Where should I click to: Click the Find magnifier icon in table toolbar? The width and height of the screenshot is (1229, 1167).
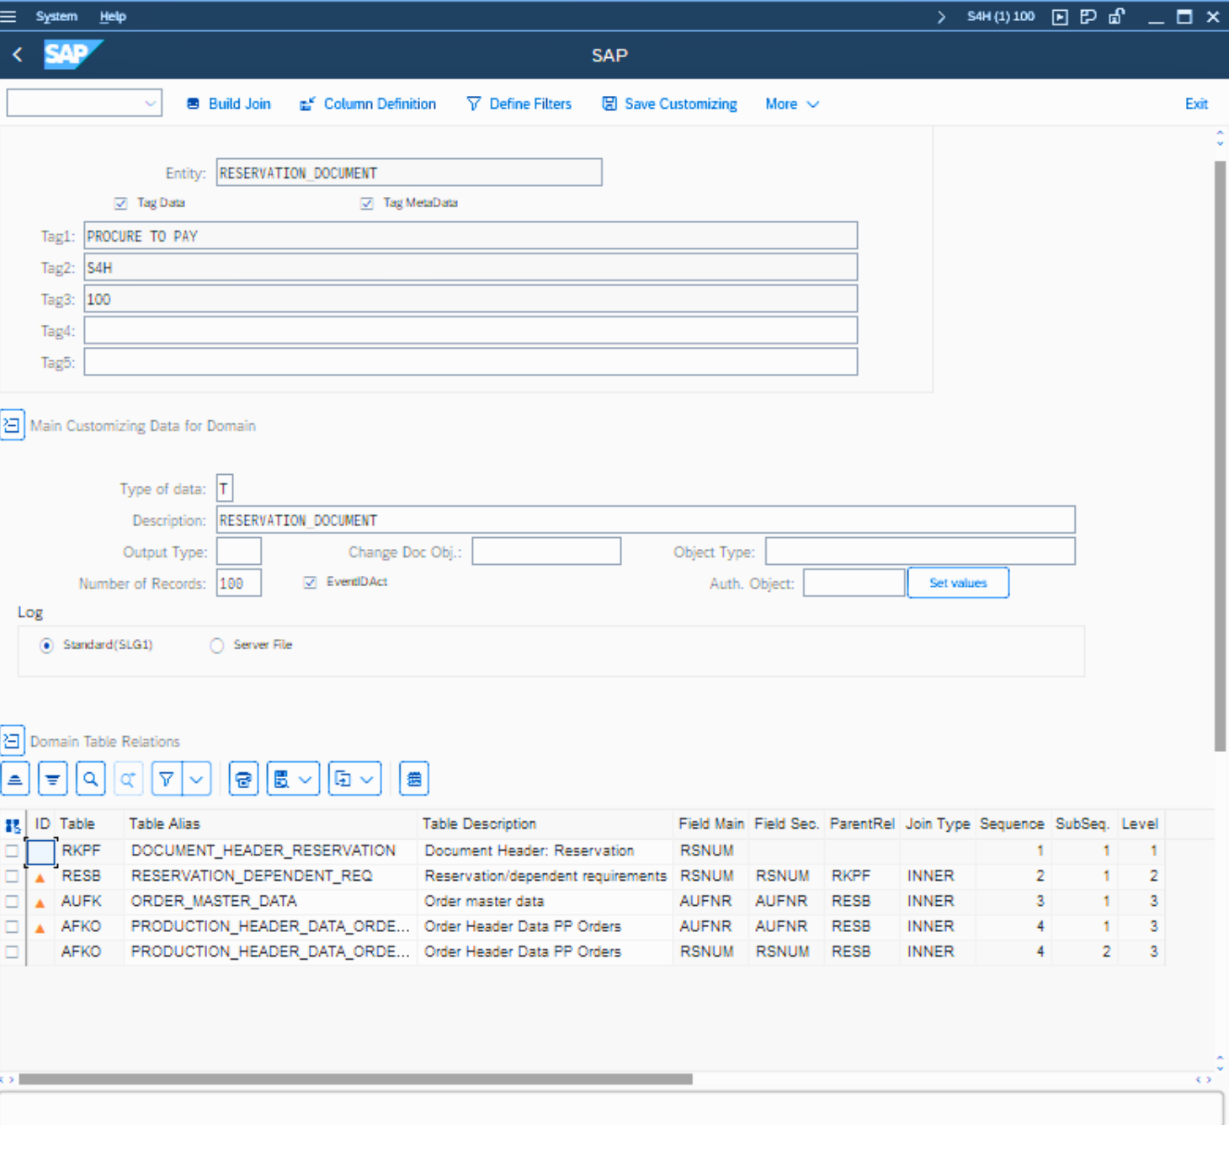90,779
